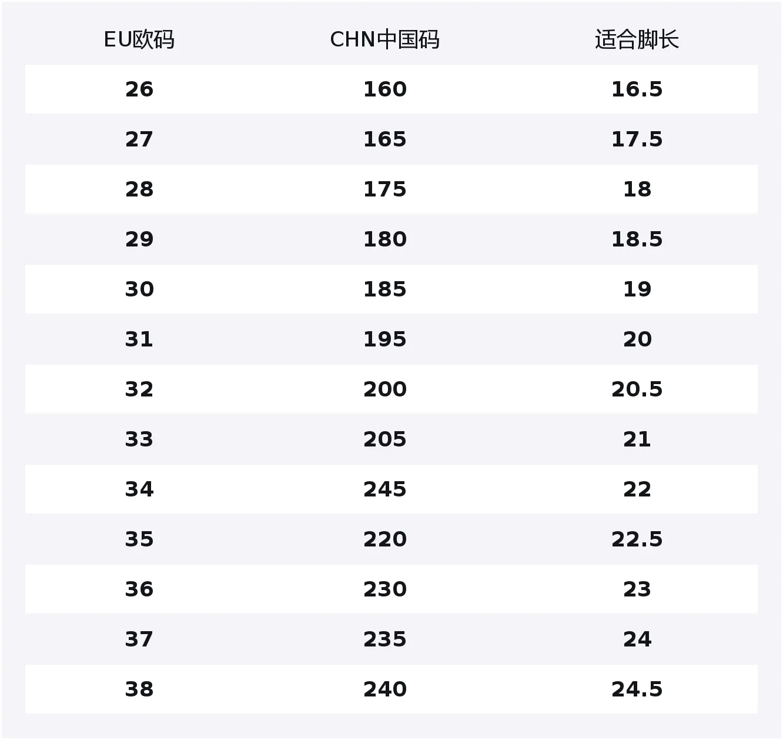
Task: Select EU size 38 cell
Action: point(139,689)
